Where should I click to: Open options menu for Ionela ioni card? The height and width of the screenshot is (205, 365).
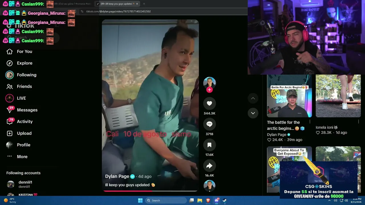(358, 122)
